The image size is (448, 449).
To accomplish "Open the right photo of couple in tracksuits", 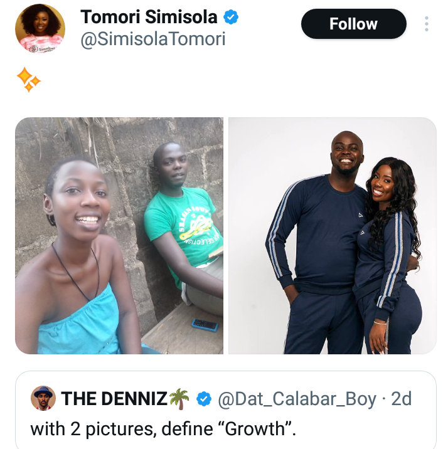I will pyautogui.click(x=332, y=235).
